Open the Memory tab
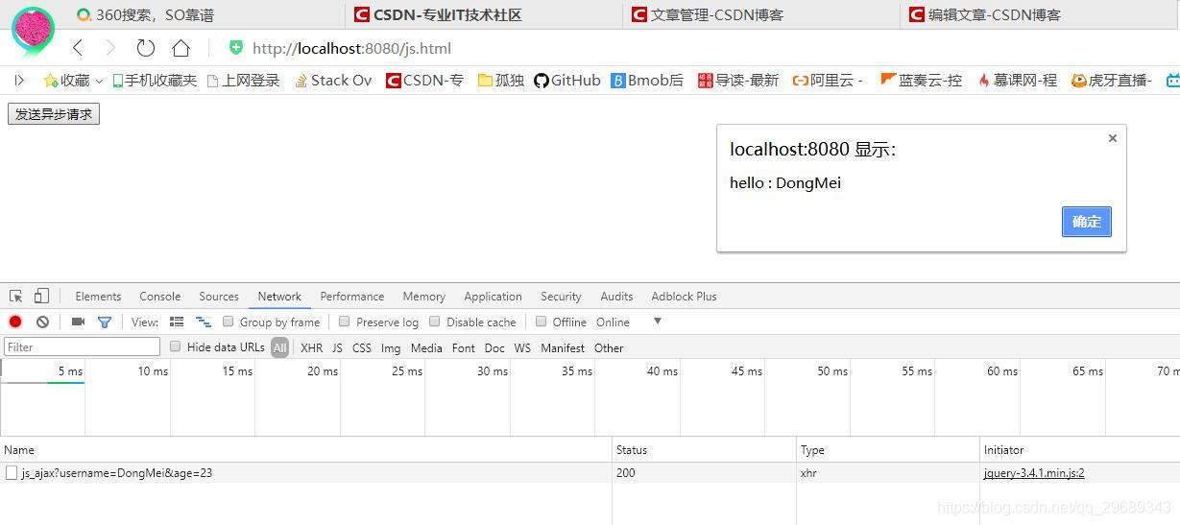The height and width of the screenshot is (525, 1180). tap(424, 297)
